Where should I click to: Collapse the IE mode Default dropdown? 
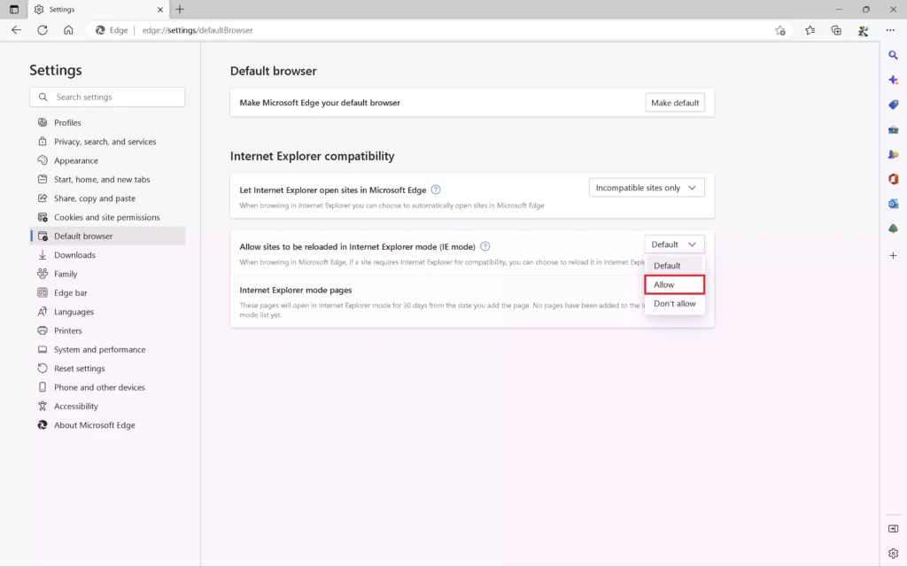point(674,245)
